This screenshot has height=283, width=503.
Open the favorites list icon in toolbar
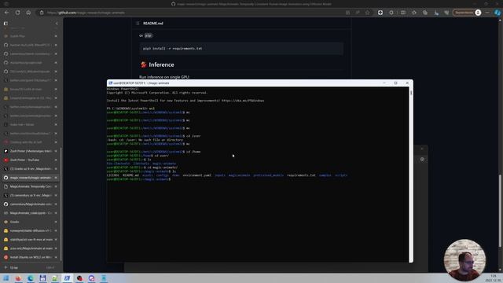(414, 13)
